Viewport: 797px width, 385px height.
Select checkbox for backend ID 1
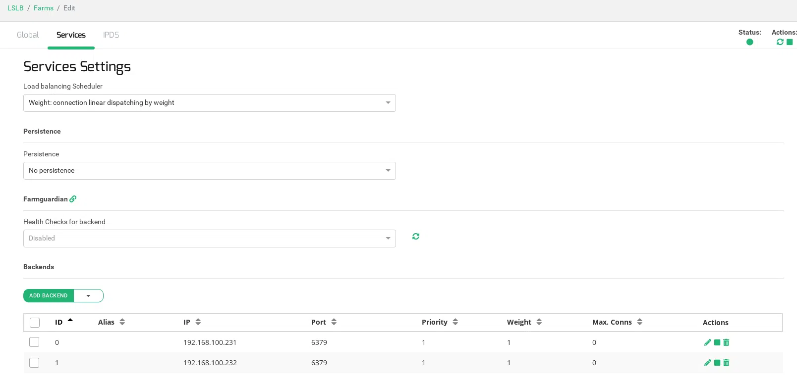click(34, 363)
